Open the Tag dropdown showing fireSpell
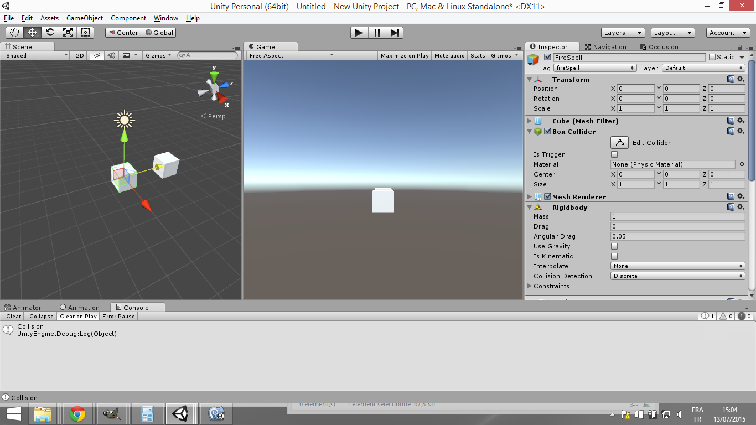This screenshot has height=425, width=756. tap(596, 68)
